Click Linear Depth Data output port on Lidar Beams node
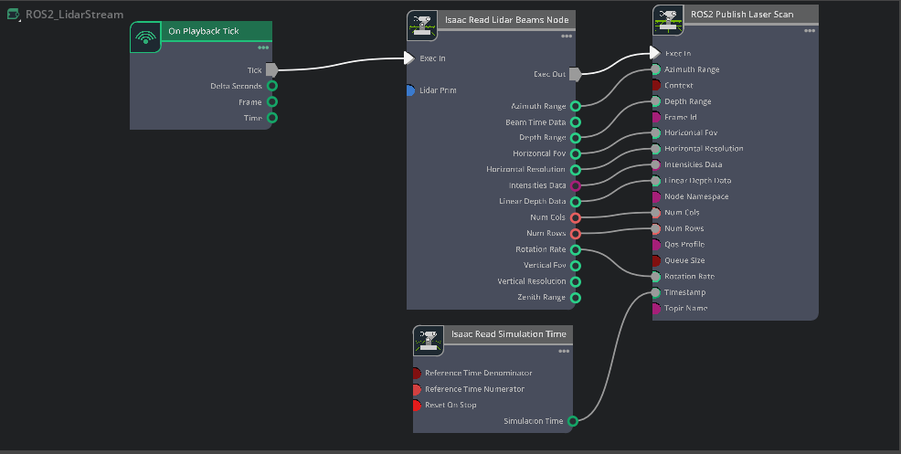The width and height of the screenshot is (901, 454). pyautogui.click(x=575, y=202)
